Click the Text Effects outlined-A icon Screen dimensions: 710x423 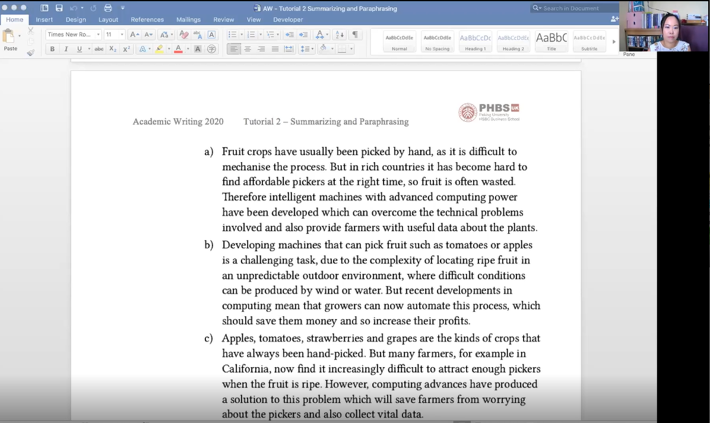142,49
